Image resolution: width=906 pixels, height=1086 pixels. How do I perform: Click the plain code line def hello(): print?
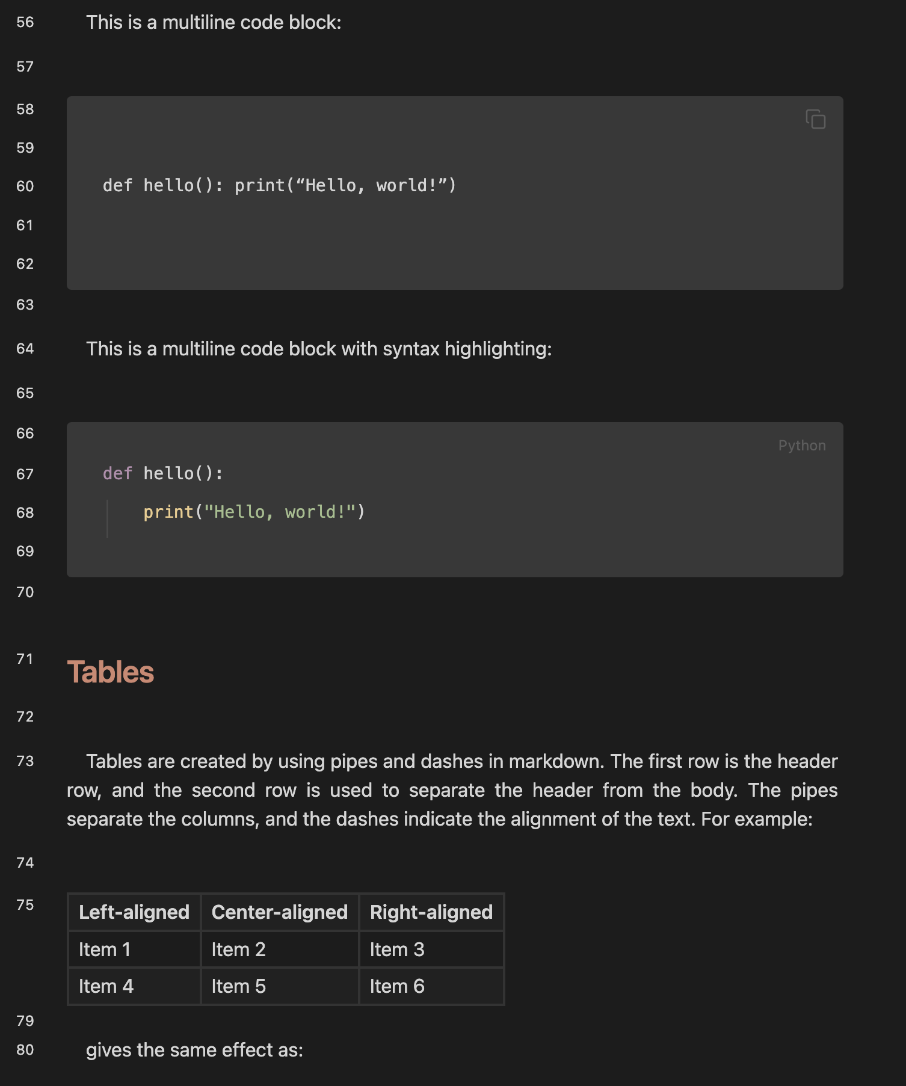pos(280,185)
